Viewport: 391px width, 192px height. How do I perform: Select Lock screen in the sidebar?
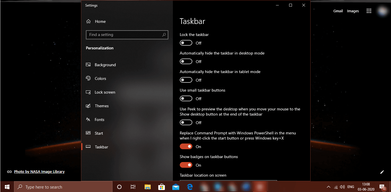point(104,92)
